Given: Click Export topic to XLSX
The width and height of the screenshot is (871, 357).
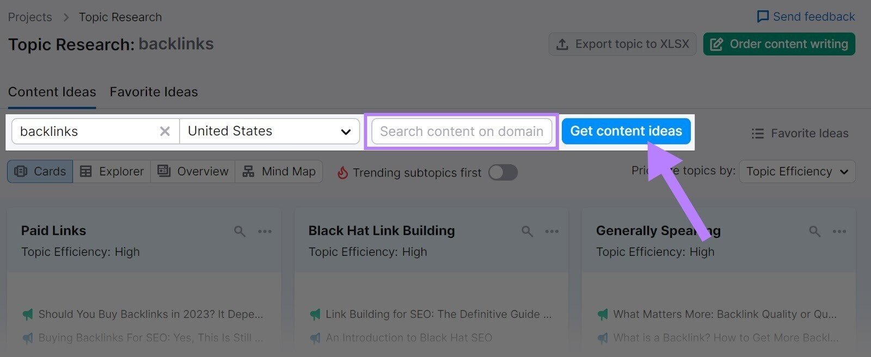Looking at the screenshot, I should pyautogui.click(x=622, y=44).
